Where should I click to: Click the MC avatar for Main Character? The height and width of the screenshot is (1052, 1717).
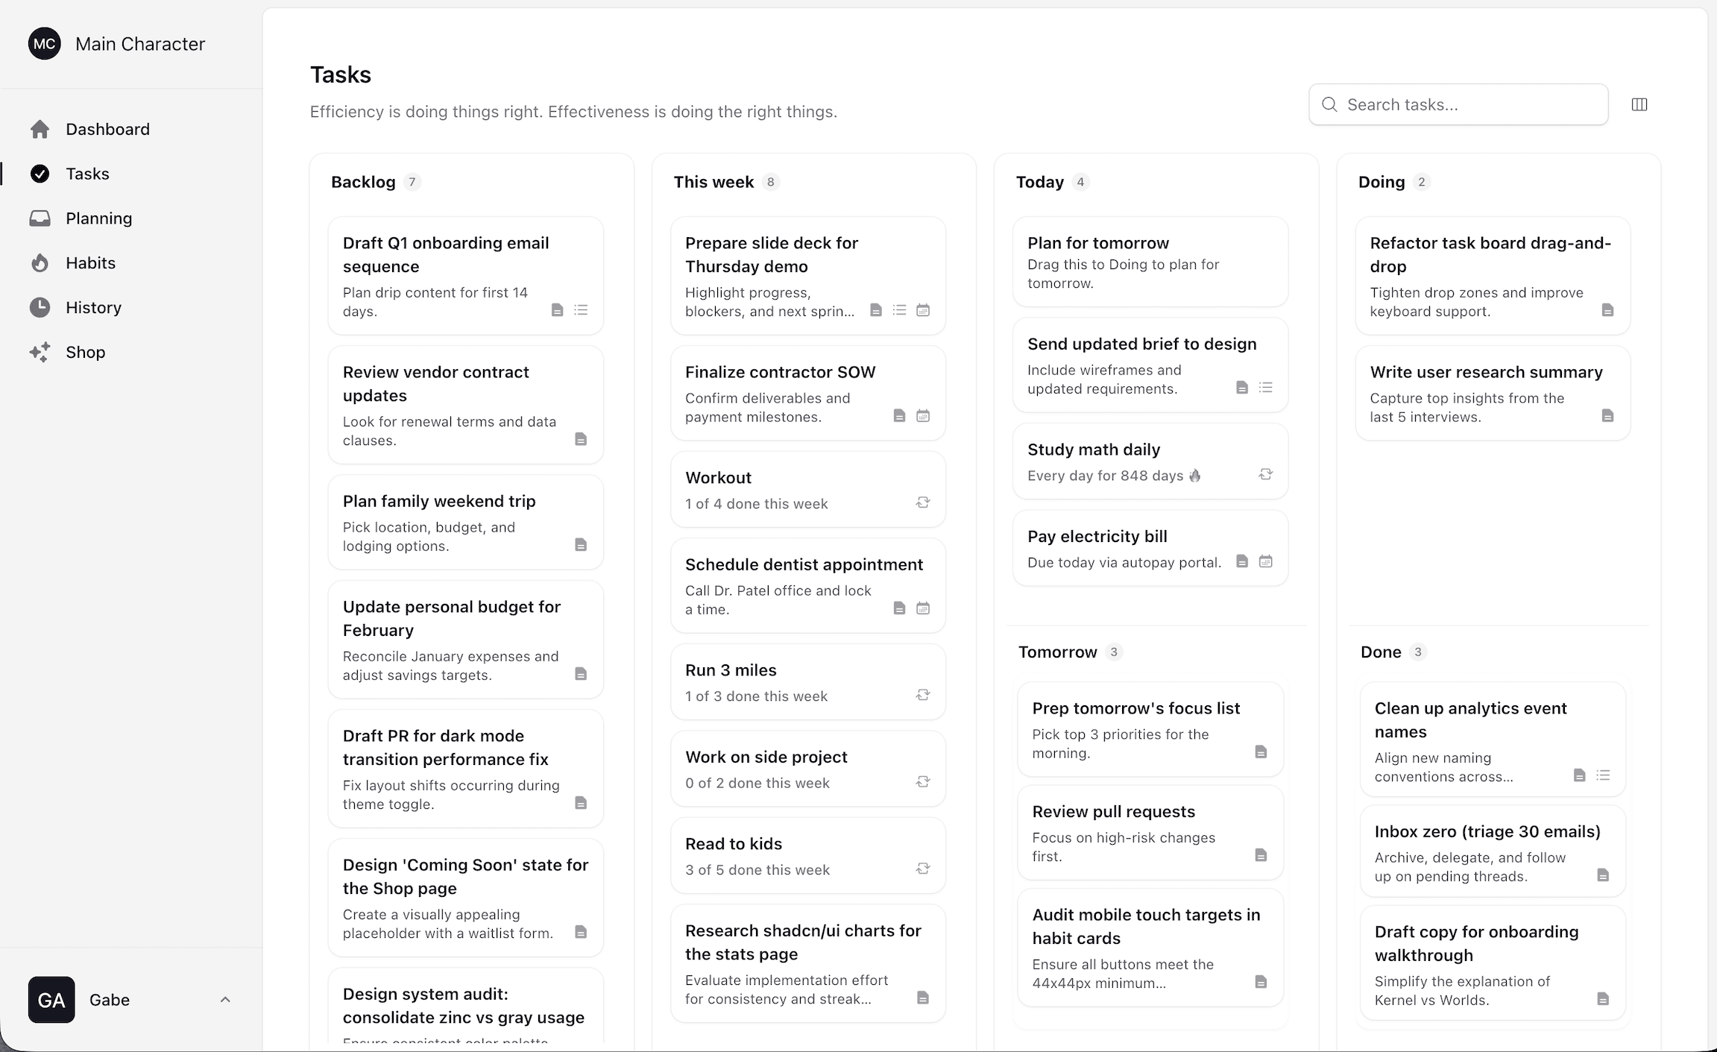[44, 43]
